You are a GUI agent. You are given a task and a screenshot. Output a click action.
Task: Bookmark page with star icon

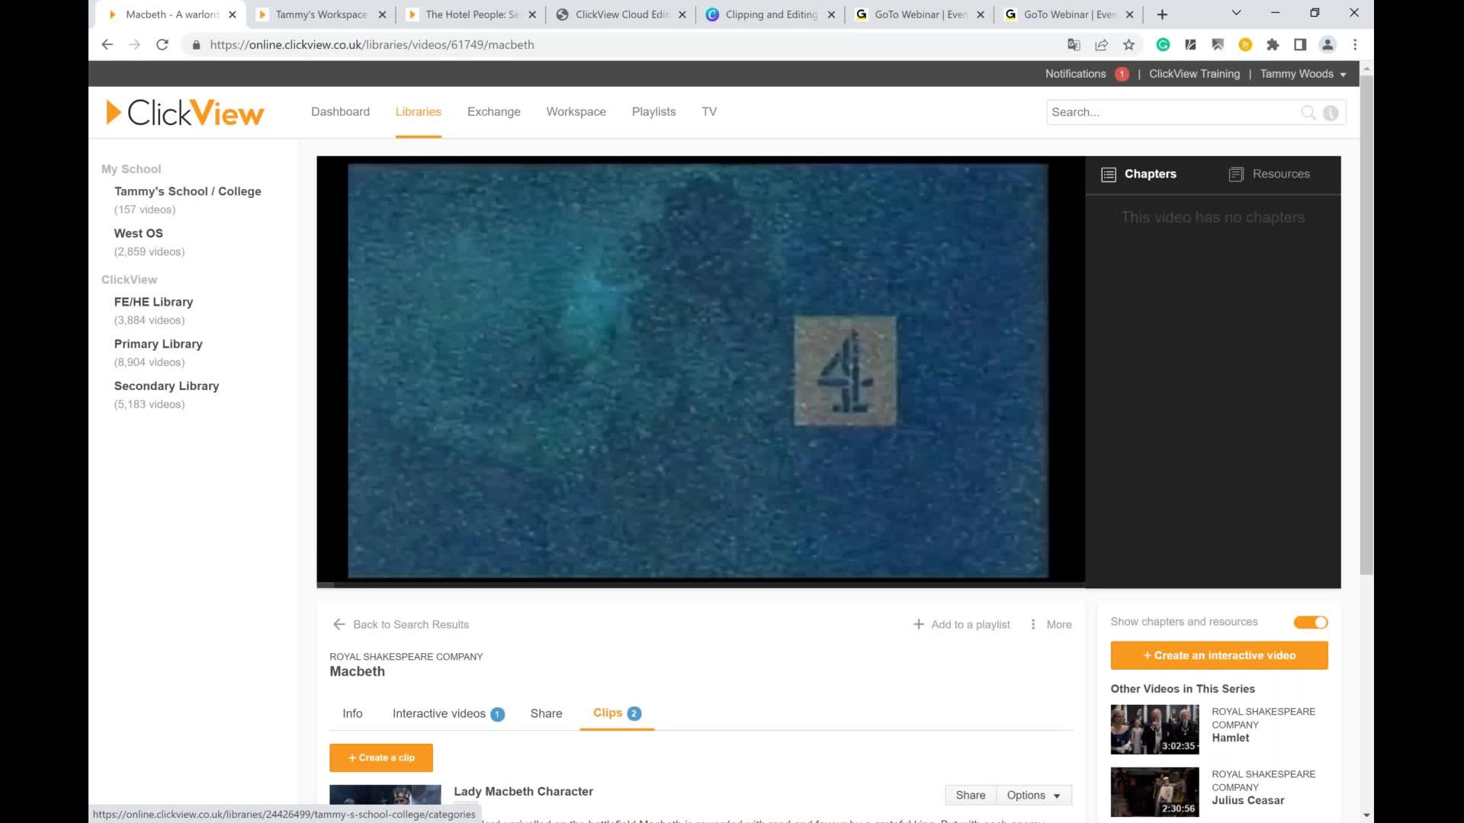click(x=1128, y=45)
